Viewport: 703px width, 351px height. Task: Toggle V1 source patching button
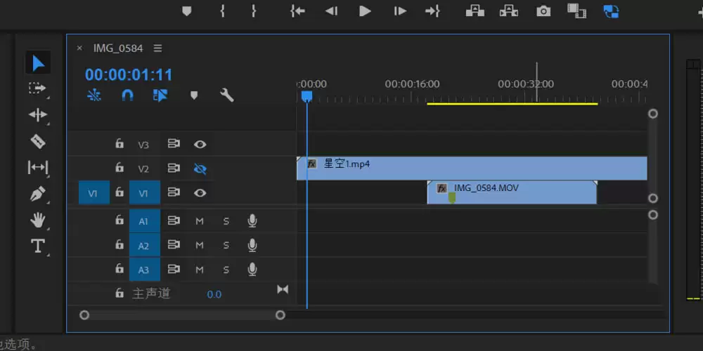pyautogui.click(x=94, y=192)
